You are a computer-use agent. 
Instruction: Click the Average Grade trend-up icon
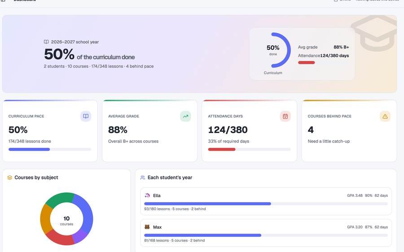pos(185,116)
